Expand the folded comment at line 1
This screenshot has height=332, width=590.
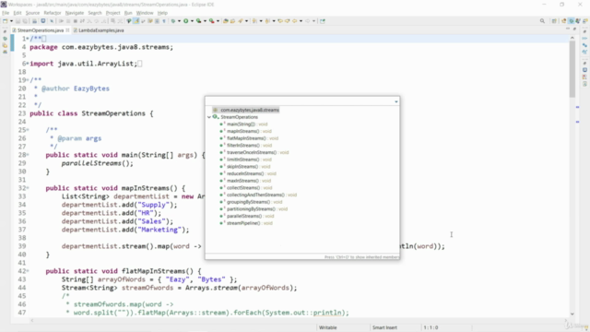point(28,39)
